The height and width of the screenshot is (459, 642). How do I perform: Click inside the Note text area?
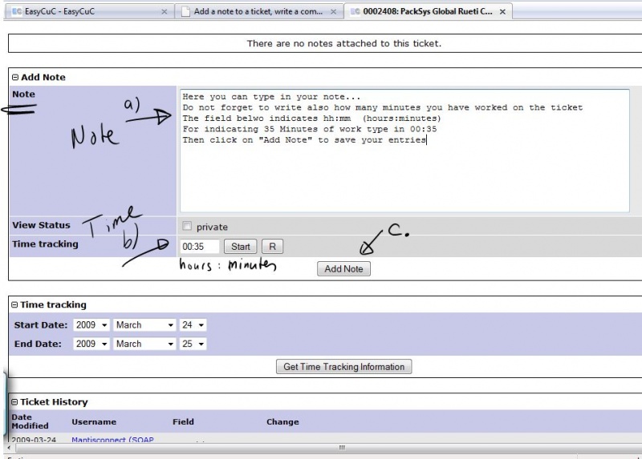[404, 151]
